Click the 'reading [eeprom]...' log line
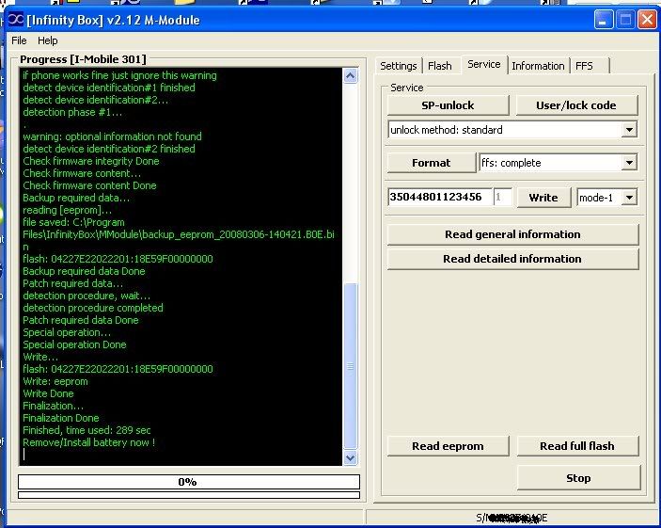661x528 pixels. click(x=67, y=210)
